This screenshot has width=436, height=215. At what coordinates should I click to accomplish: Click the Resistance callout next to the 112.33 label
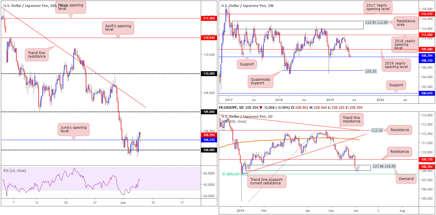click(400, 130)
